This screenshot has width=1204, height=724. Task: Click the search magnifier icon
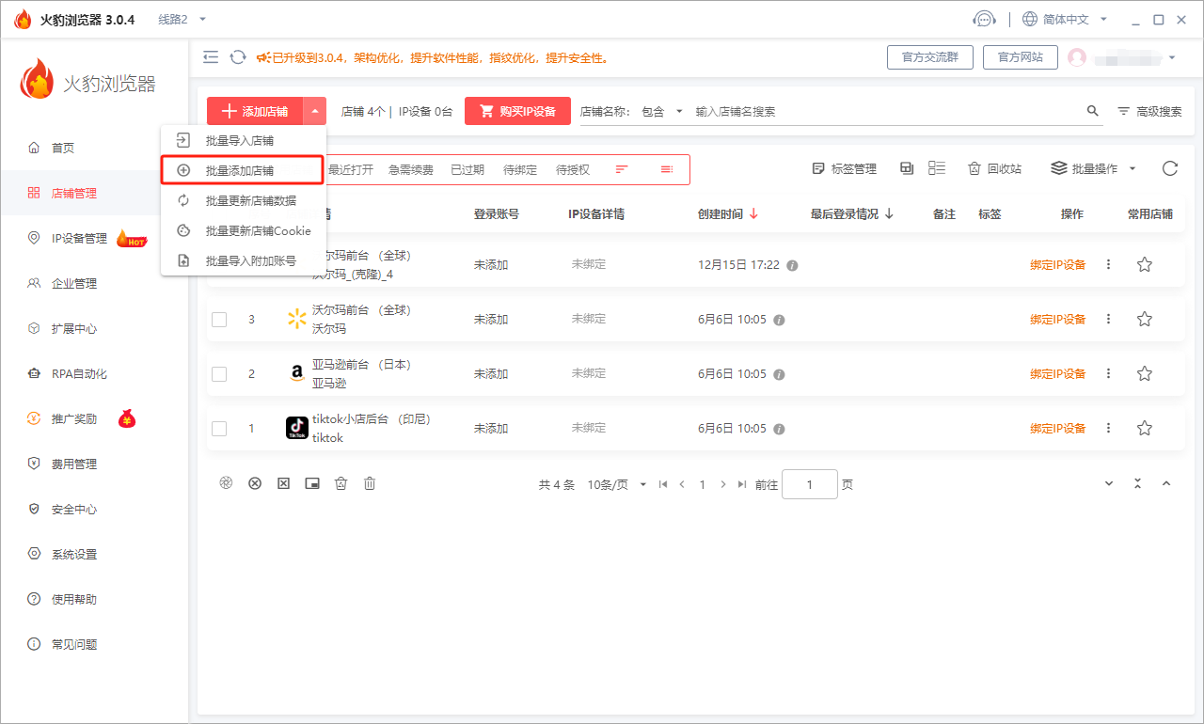(1092, 110)
